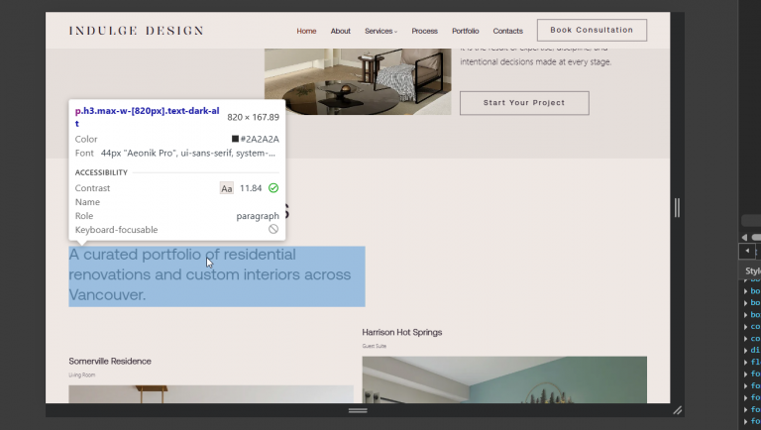
Task: Go to the Contacts page
Action: point(507,31)
